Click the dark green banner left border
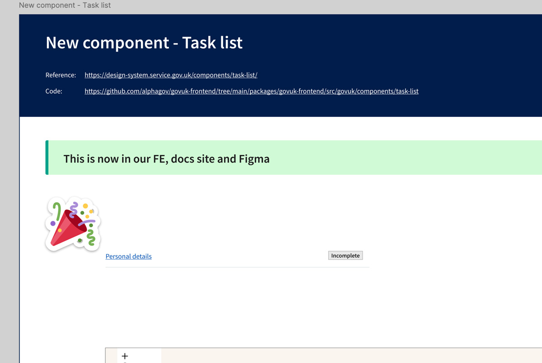Image resolution: width=542 pixels, height=363 pixels. (47, 158)
